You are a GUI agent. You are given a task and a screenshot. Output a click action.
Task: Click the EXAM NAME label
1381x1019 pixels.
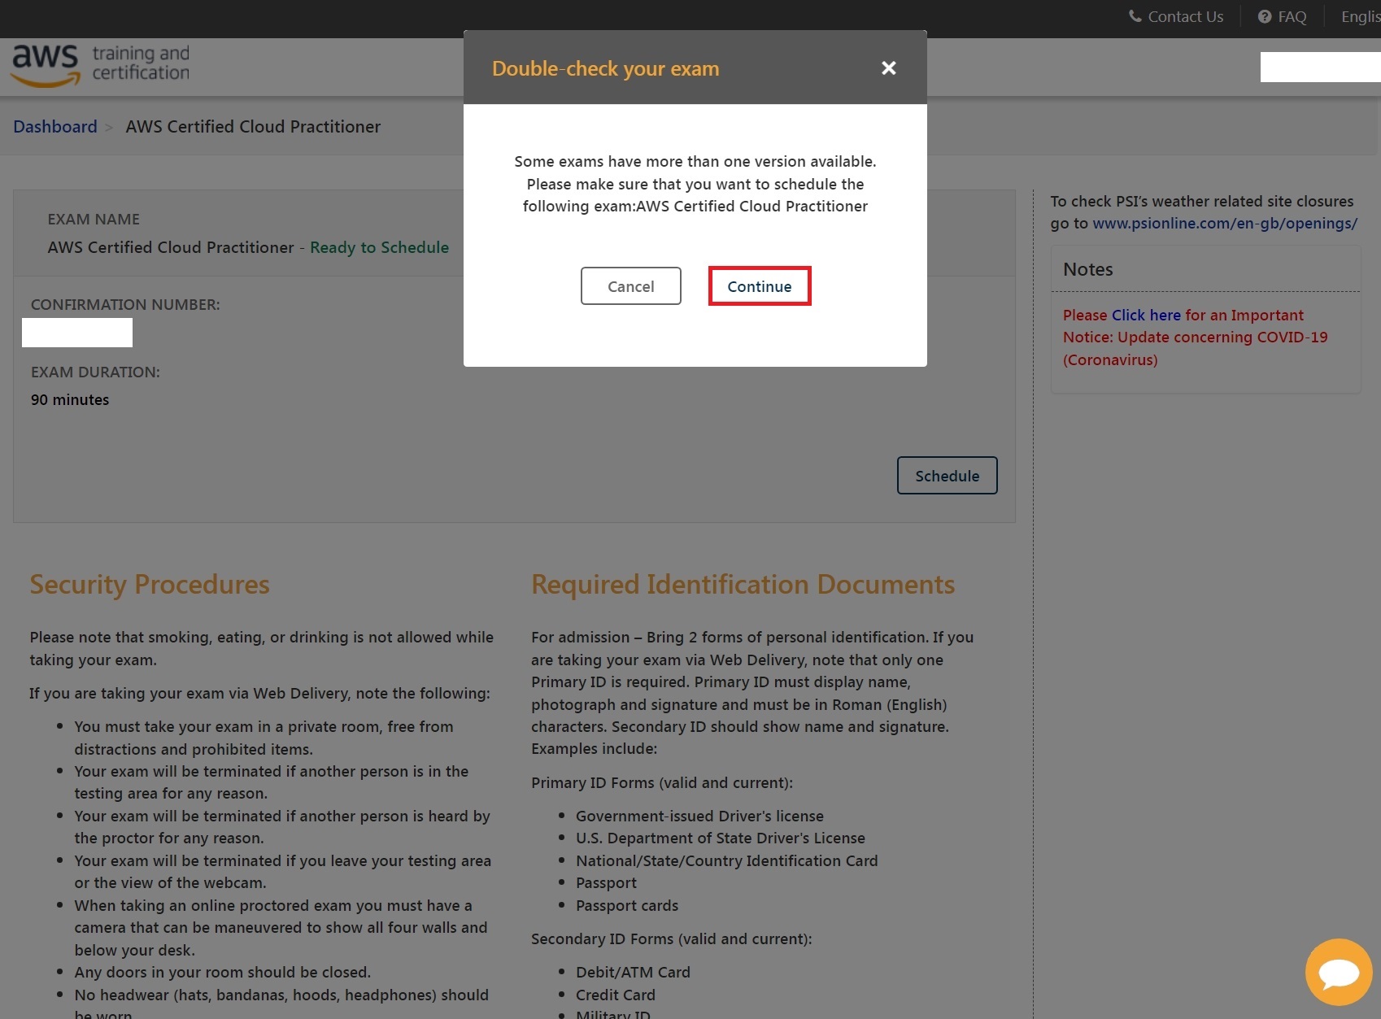[x=94, y=219]
